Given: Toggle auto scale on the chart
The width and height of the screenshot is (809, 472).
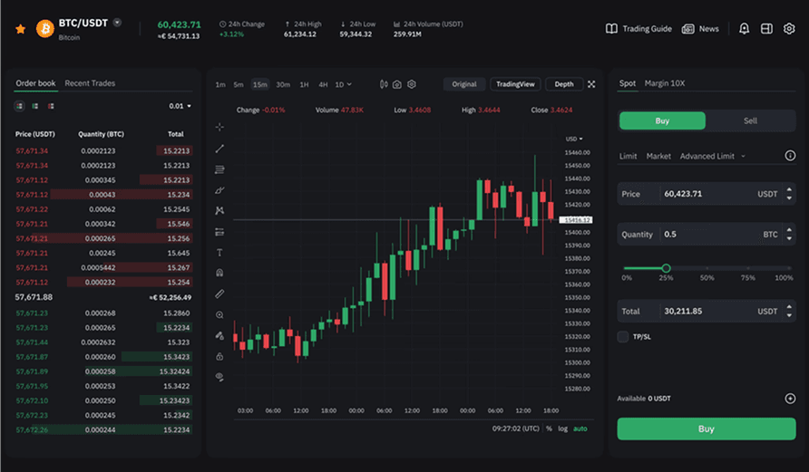Looking at the screenshot, I should [x=580, y=429].
